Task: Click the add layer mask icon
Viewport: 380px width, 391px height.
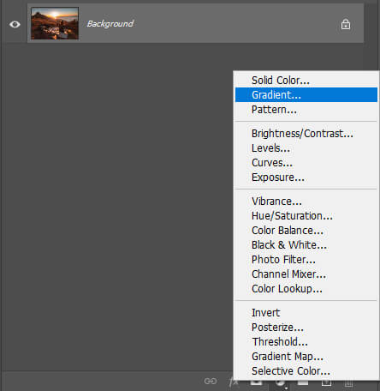Action: [256, 382]
